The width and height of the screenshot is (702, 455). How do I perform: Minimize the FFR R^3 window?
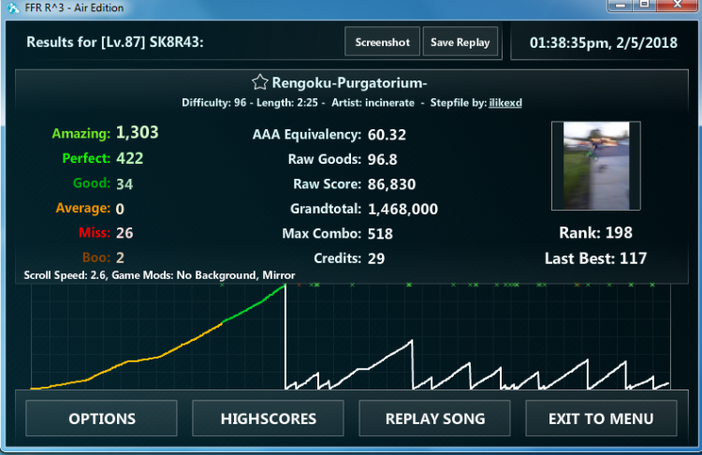pos(620,6)
